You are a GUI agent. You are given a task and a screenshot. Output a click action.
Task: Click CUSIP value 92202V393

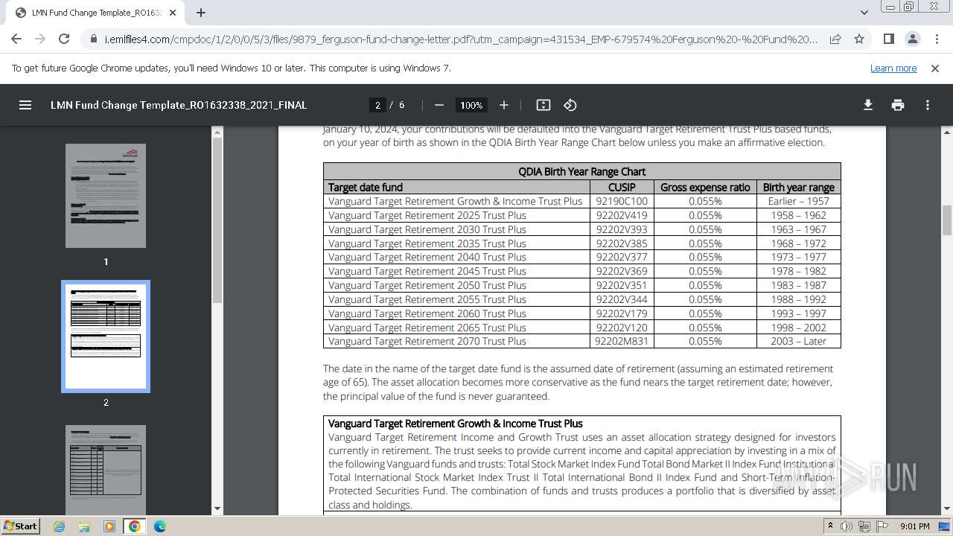[x=622, y=229]
